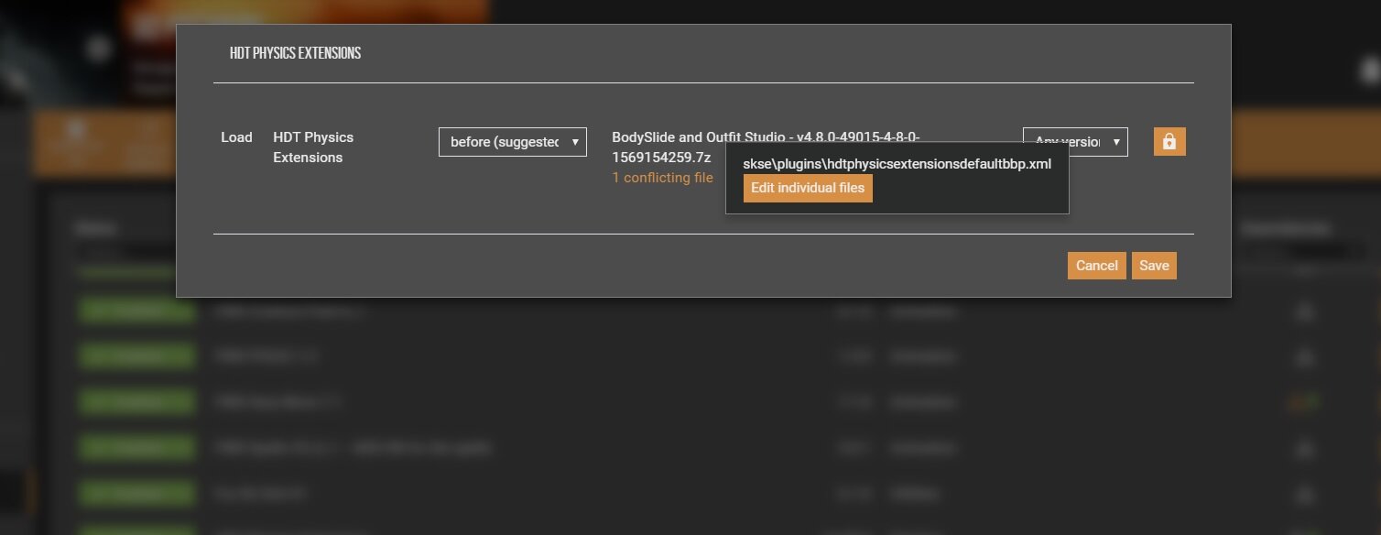The height and width of the screenshot is (535, 1381).
Task: Open the 'before (suggested)' rule dropdown
Action: coord(513,142)
